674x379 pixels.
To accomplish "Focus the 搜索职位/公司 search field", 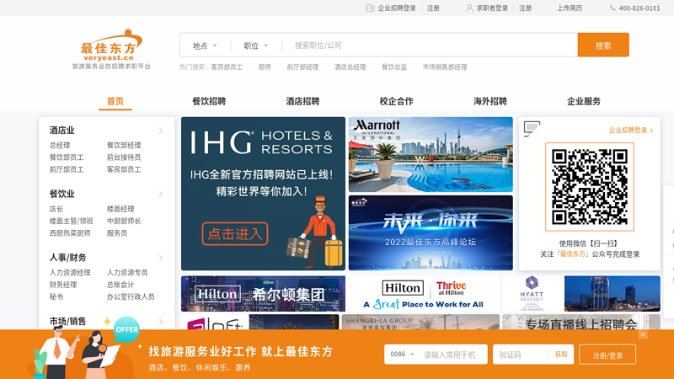I will 430,45.
